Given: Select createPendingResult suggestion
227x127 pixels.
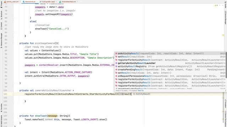Looking at the screenshot, I should [170, 69].
